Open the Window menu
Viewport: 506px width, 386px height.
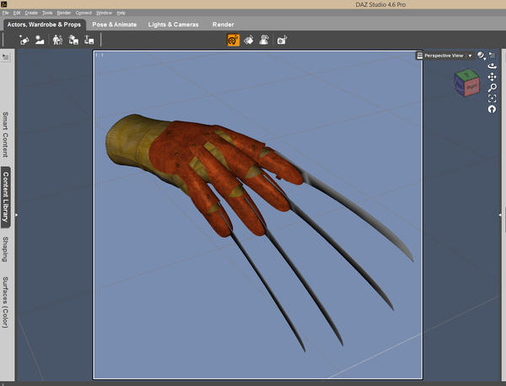click(x=104, y=13)
